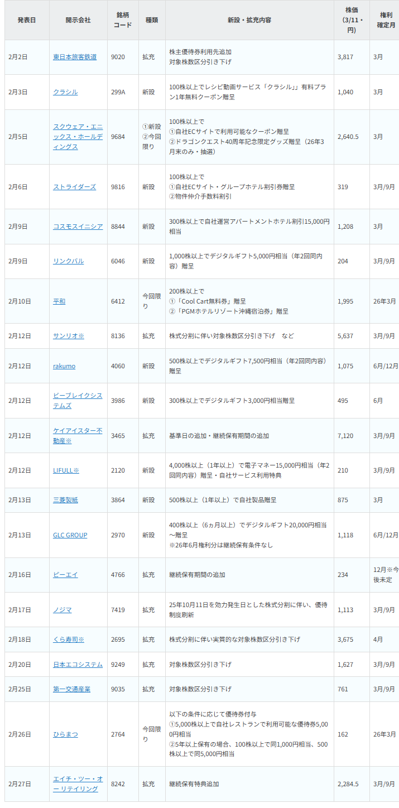This screenshot has height=808, width=399.
Task: Open the 平和 company link
Action: [x=59, y=301]
